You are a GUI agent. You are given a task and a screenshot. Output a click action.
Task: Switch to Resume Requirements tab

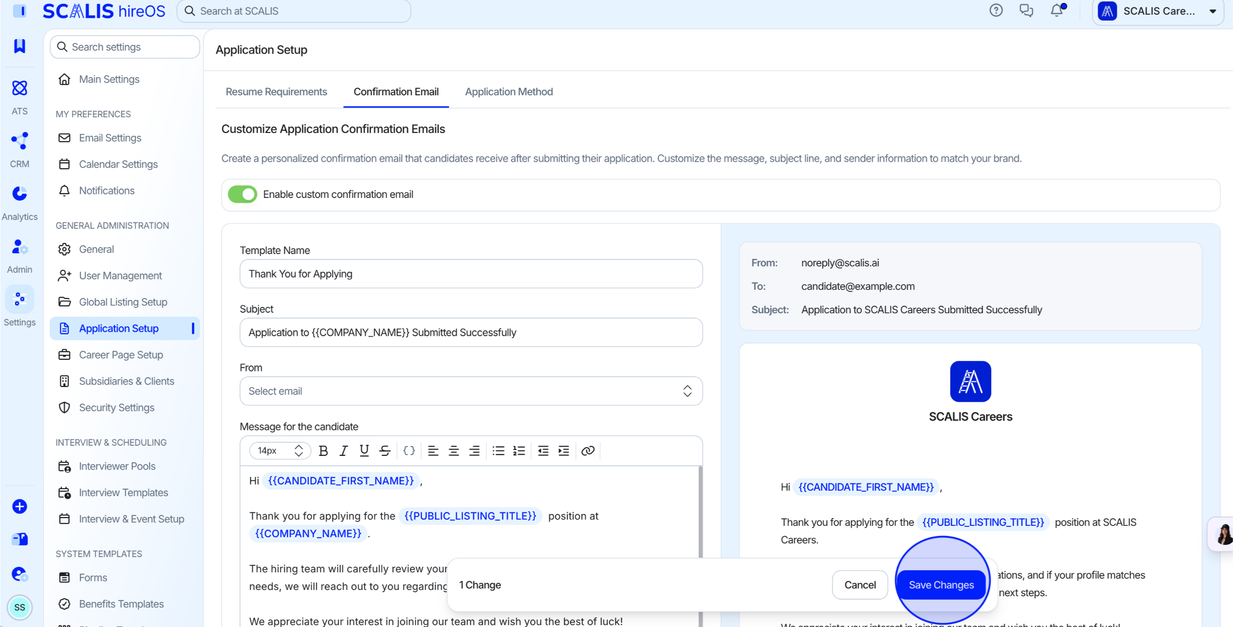[276, 92]
